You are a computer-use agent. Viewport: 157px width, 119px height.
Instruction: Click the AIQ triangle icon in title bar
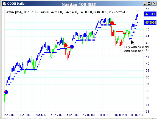[4, 4]
